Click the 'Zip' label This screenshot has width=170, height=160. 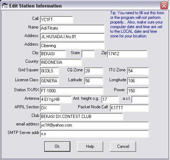click(104, 53)
